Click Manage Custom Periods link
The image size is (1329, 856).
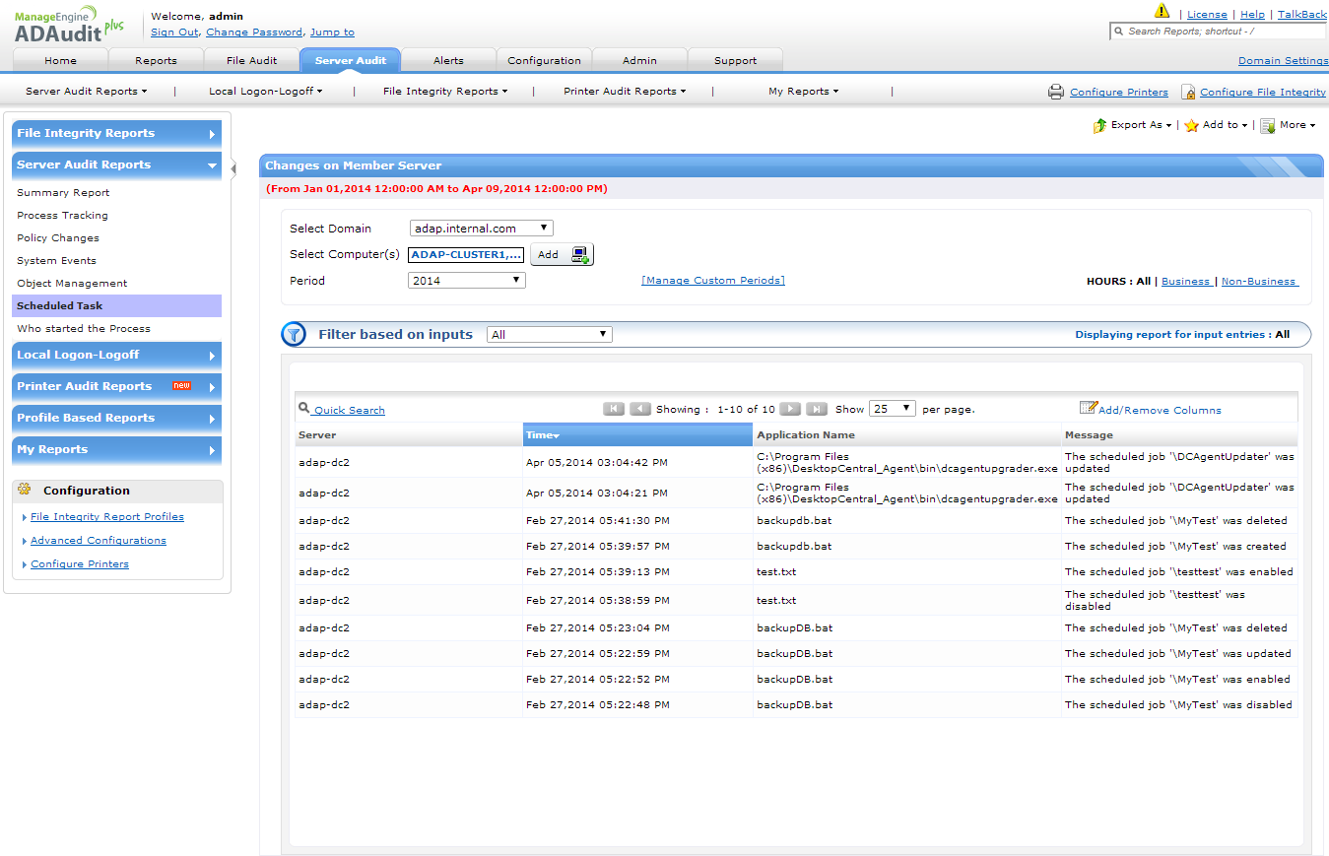coord(713,281)
